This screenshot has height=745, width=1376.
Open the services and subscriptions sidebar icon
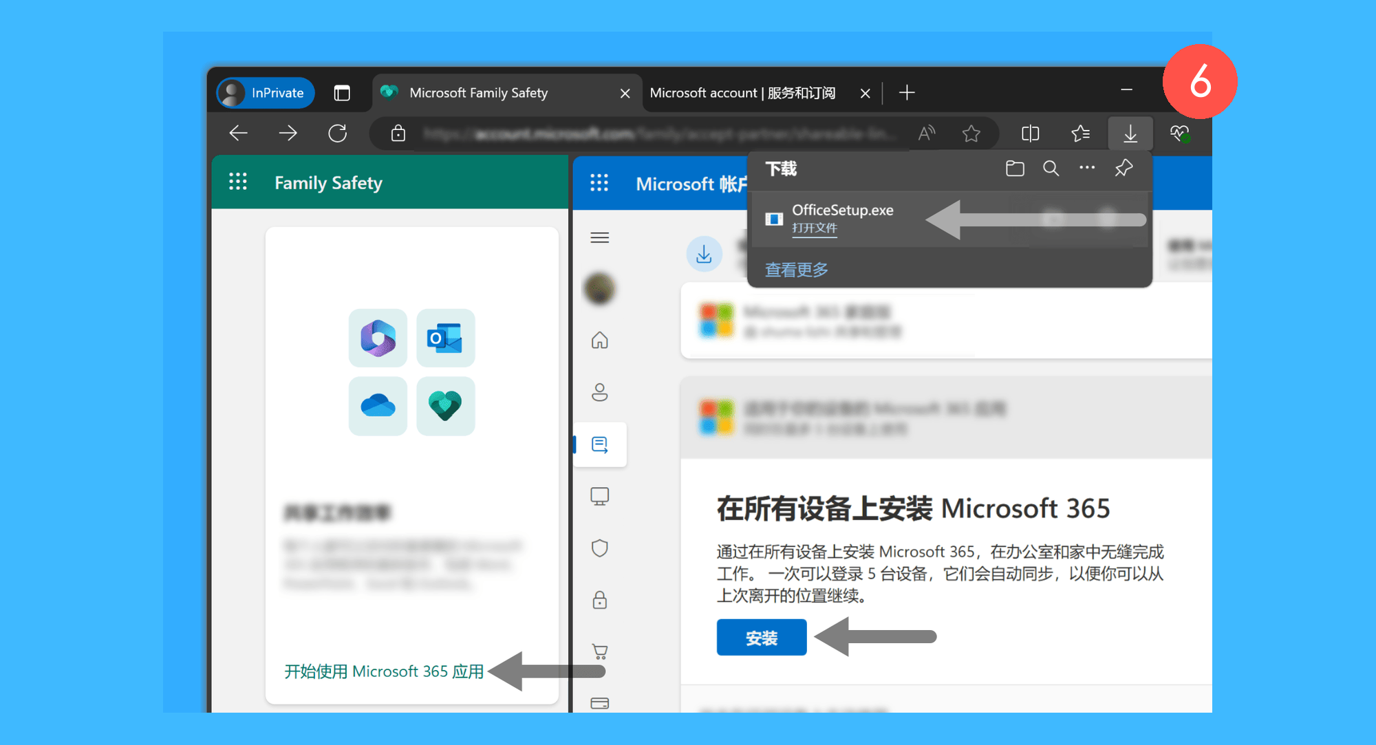[x=600, y=444]
